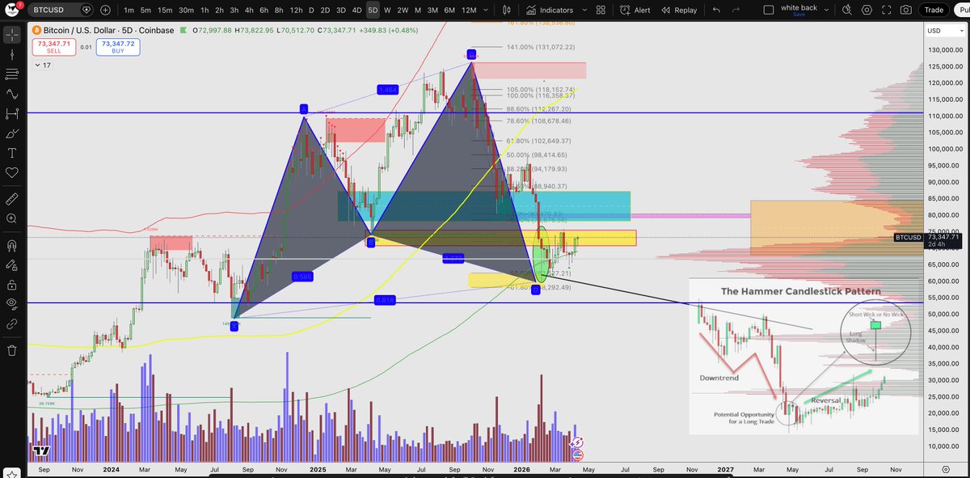Switch to the 1h timeframe
Screen dimensions: 970x478
(205, 10)
